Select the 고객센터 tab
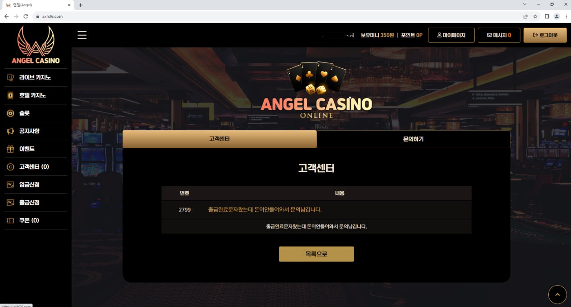The image size is (571, 307). point(219,139)
